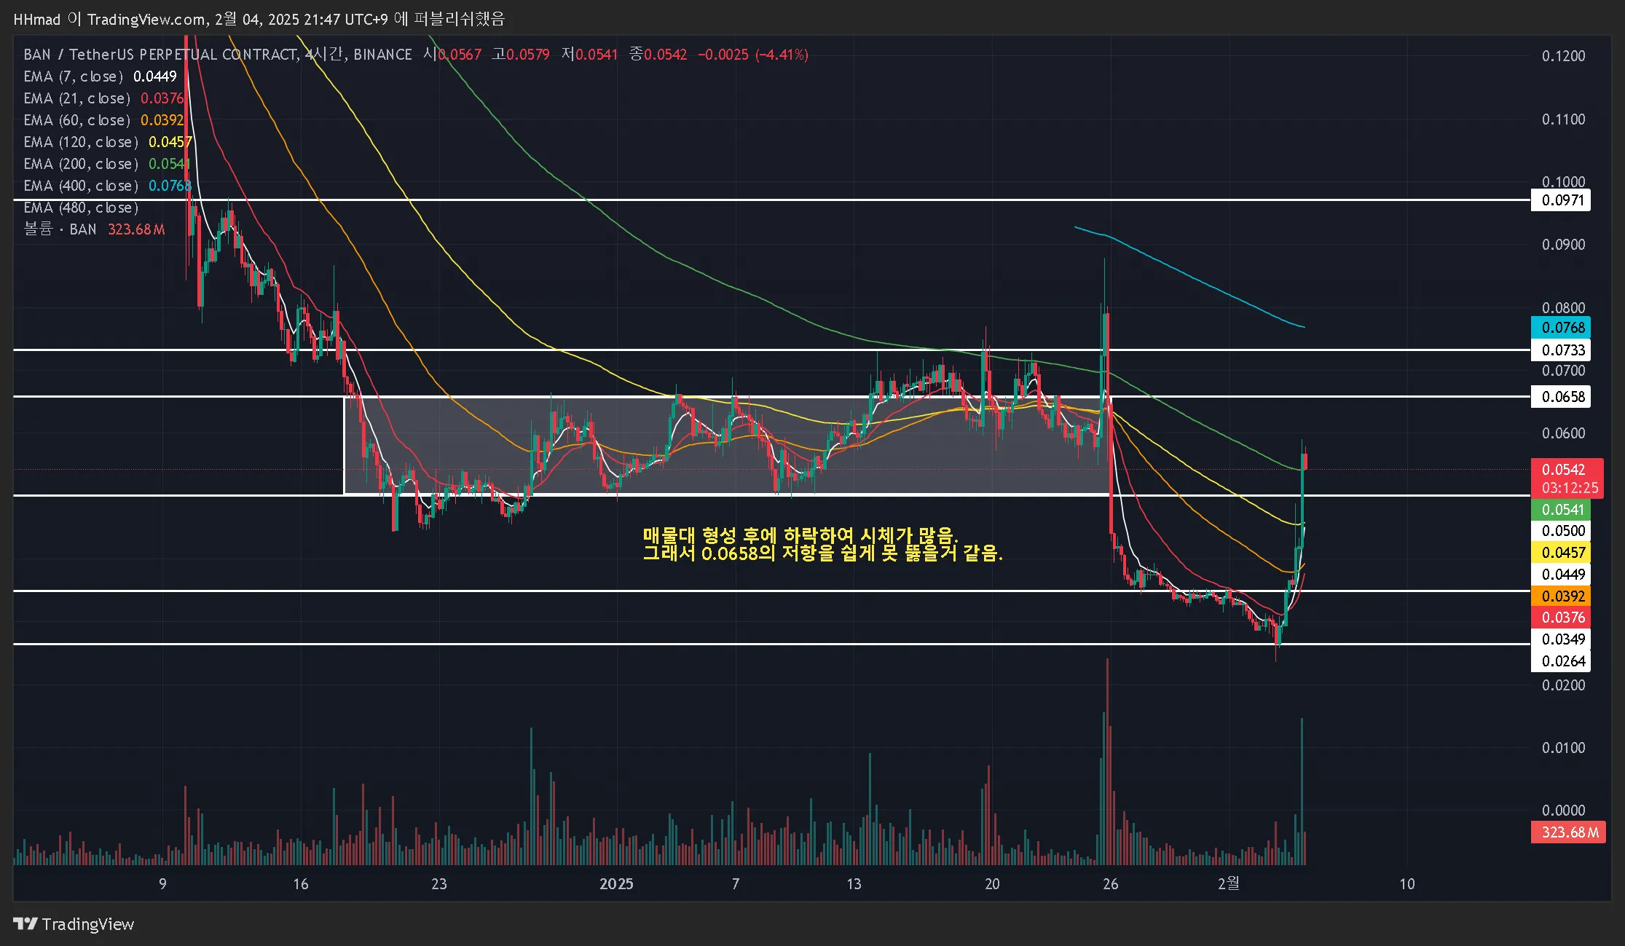Click the 0.0100 price scale tick
The width and height of the screenshot is (1625, 946).
coord(1563,748)
